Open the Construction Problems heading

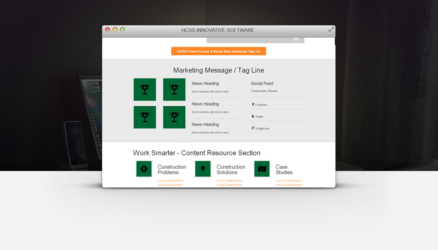pos(172,170)
